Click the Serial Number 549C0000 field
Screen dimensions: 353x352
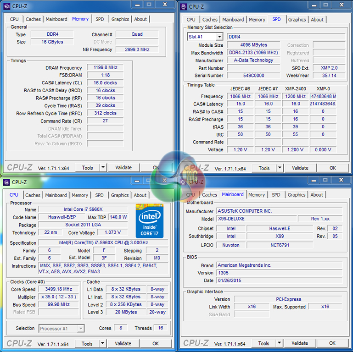click(x=253, y=76)
